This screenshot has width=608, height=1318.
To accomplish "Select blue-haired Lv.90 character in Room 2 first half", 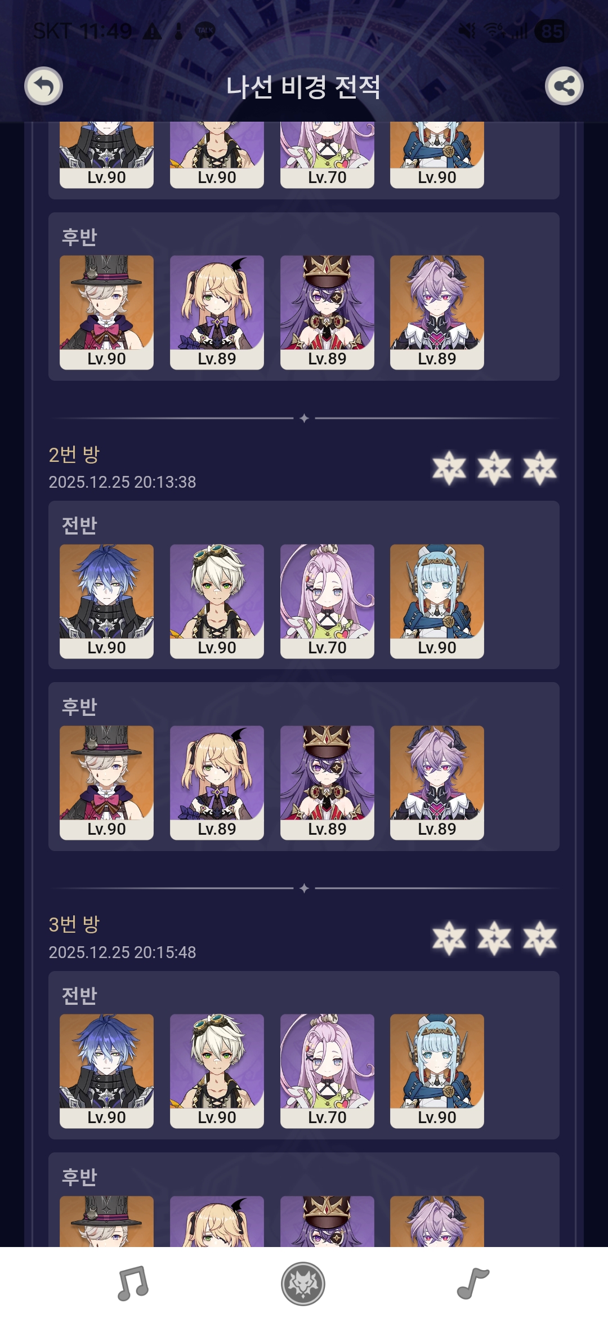I will (x=106, y=601).
